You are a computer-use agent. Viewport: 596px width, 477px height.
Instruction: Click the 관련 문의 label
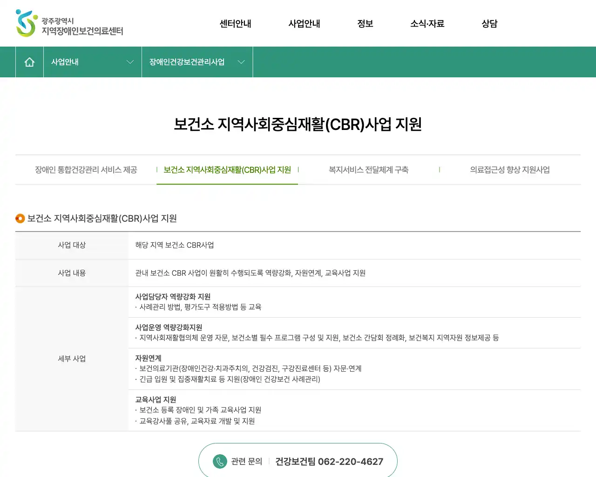point(247,462)
